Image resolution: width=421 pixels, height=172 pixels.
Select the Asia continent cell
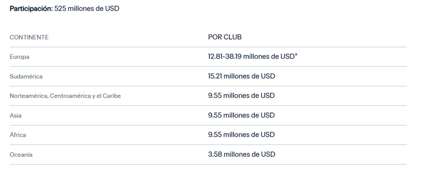tap(16, 116)
